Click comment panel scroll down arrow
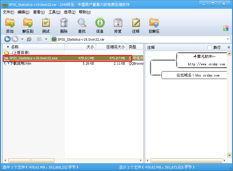The height and width of the screenshot is (171, 233). pos(229,155)
